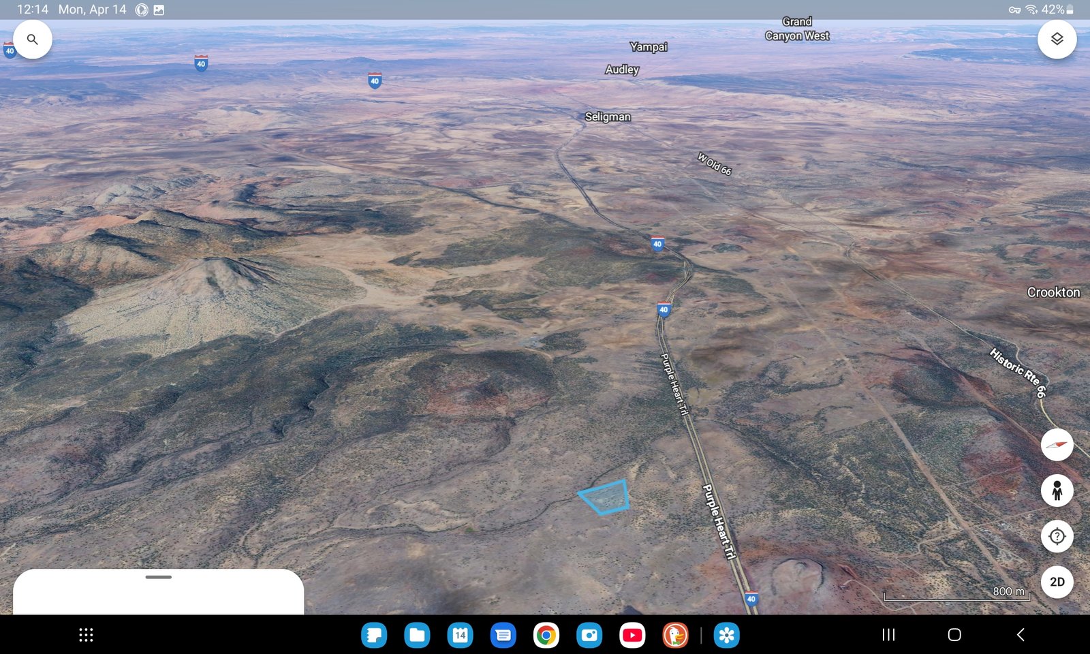Open the map layers menu
This screenshot has height=654, width=1090.
point(1057,40)
